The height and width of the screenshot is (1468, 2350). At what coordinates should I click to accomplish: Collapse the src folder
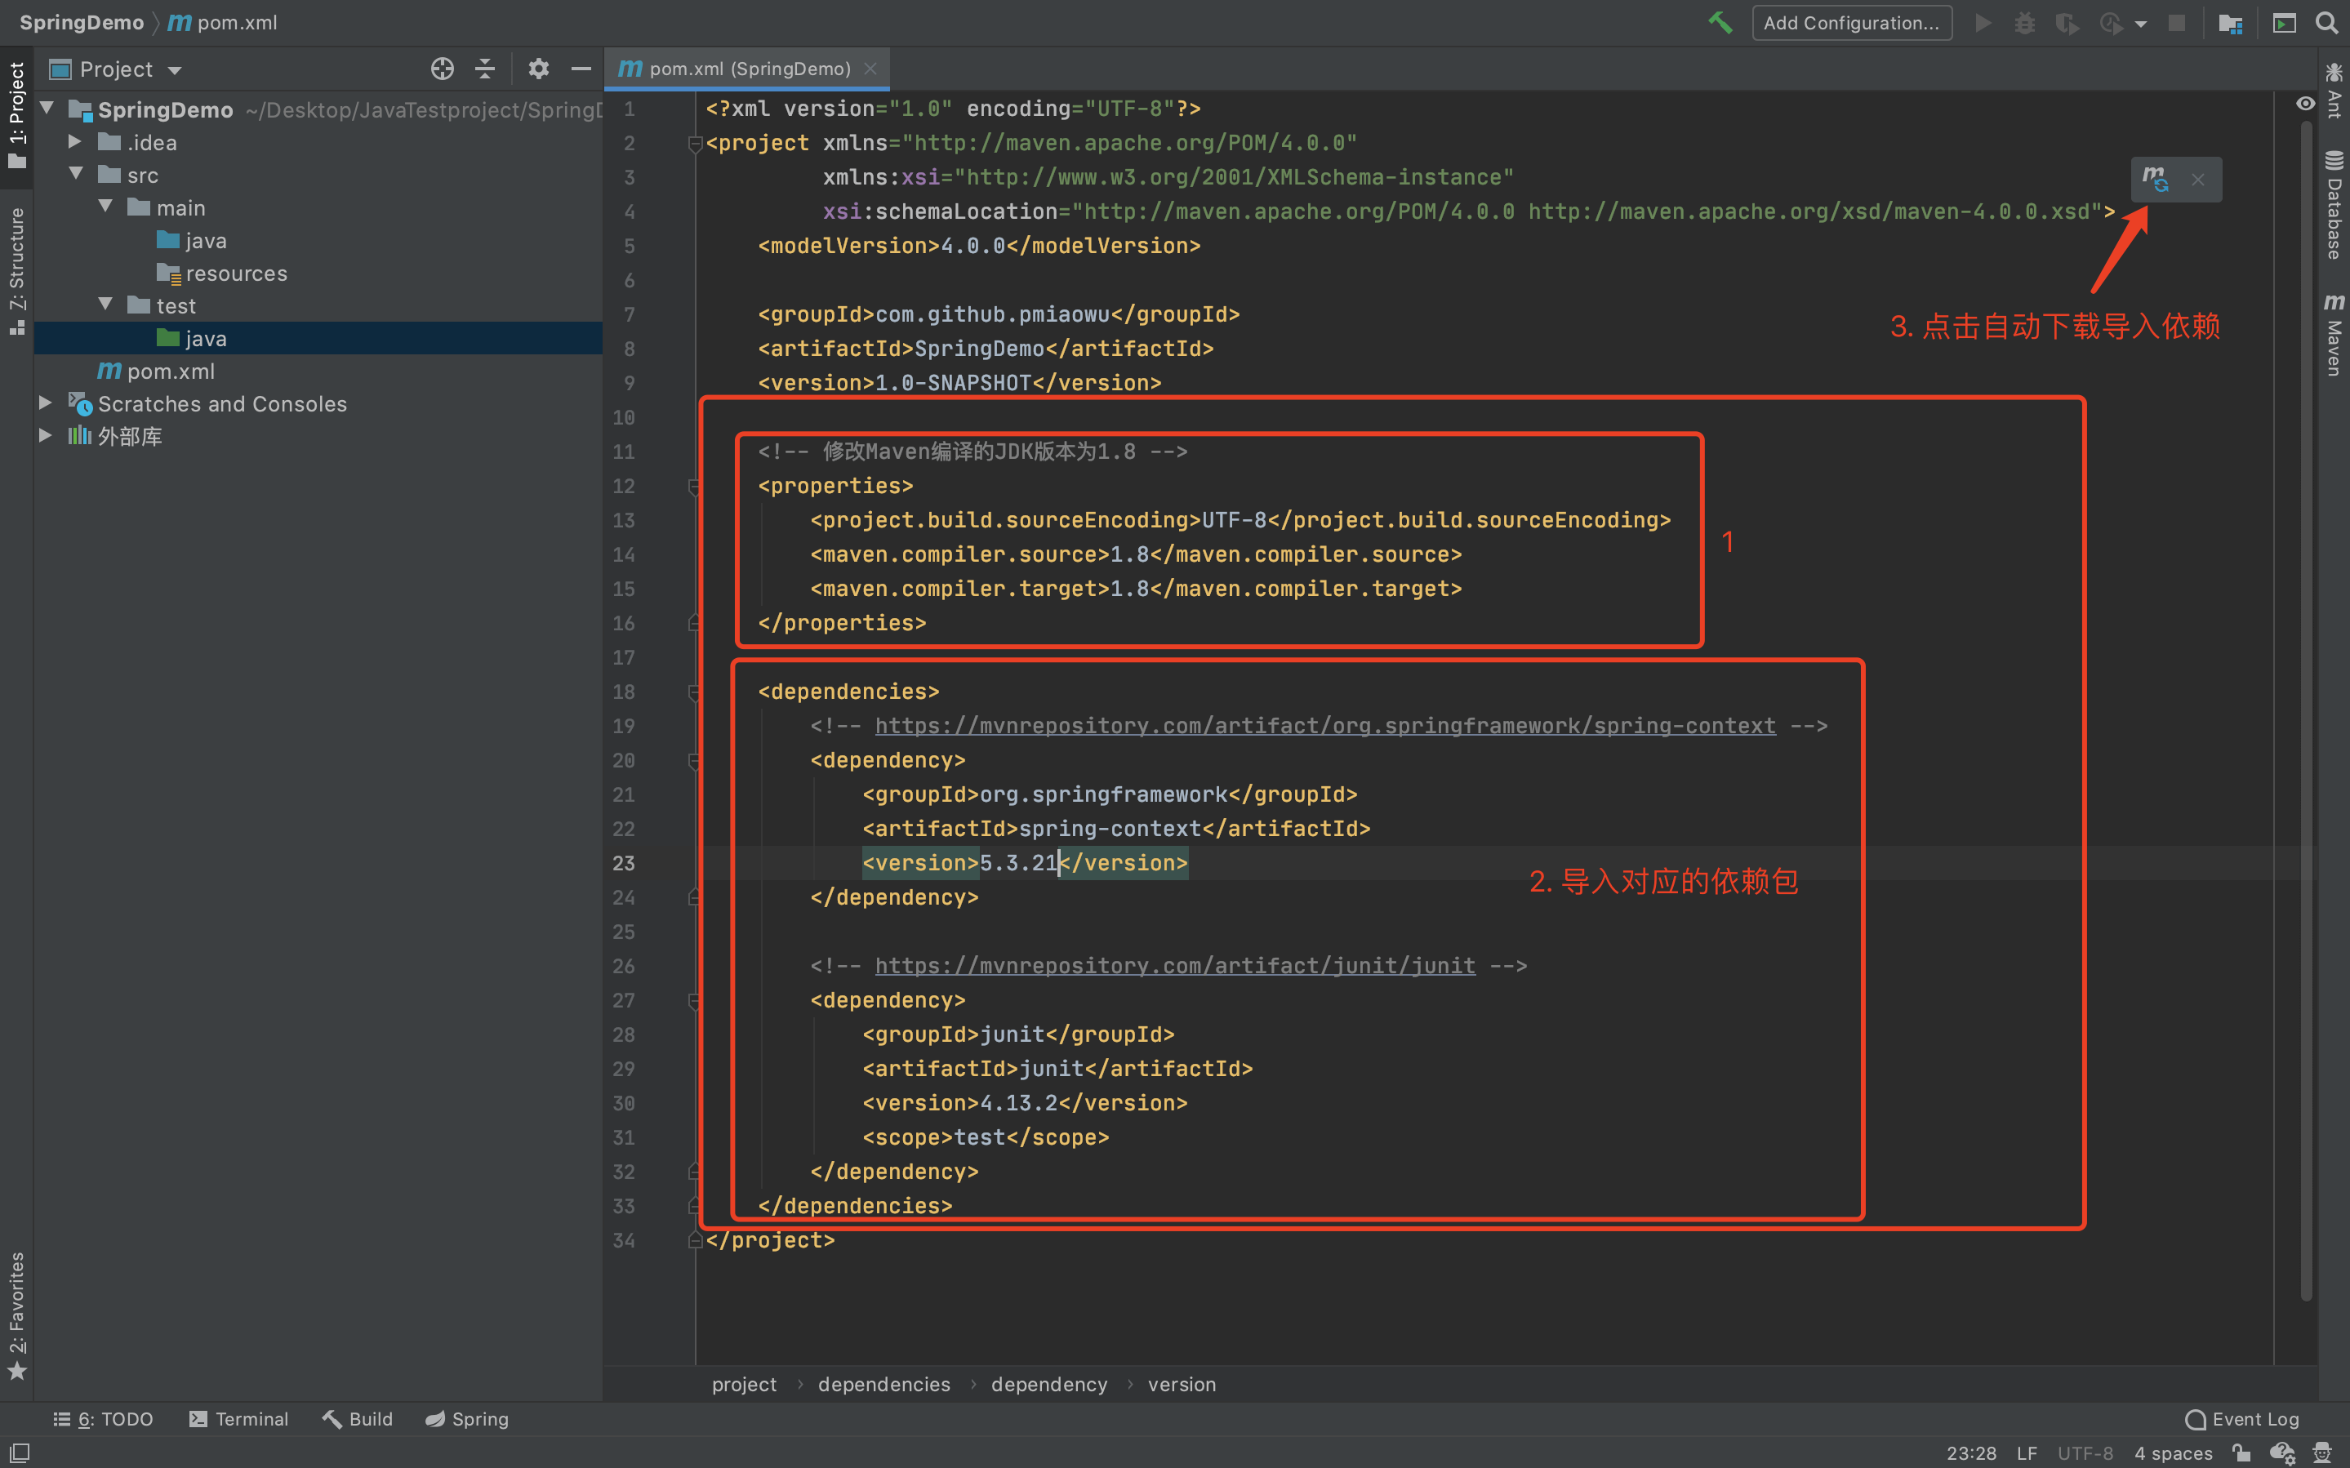pyautogui.click(x=75, y=174)
